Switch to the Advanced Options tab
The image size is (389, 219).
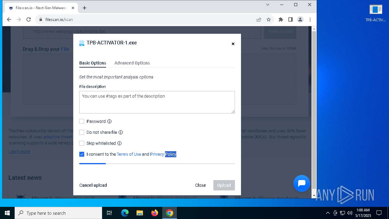132,63
